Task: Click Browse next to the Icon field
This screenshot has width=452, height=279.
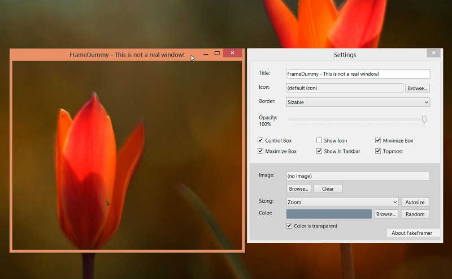Action: pyautogui.click(x=418, y=88)
